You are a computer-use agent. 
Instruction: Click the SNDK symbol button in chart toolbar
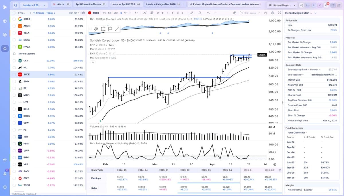tap(94, 13)
